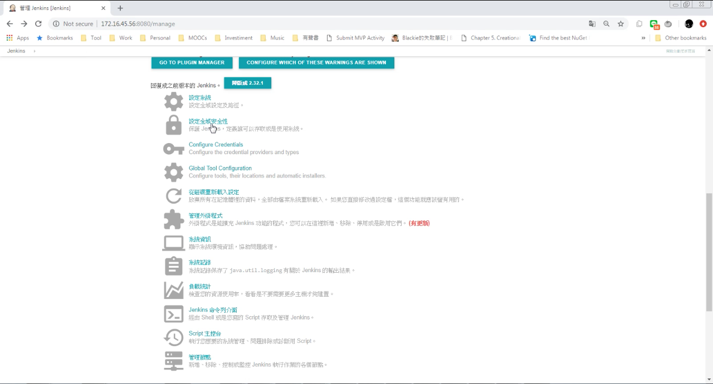Viewport: 713px width, 384px height.
Task: Click the GO TO PLUGIN MANAGER button
Action: pos(192,62)
